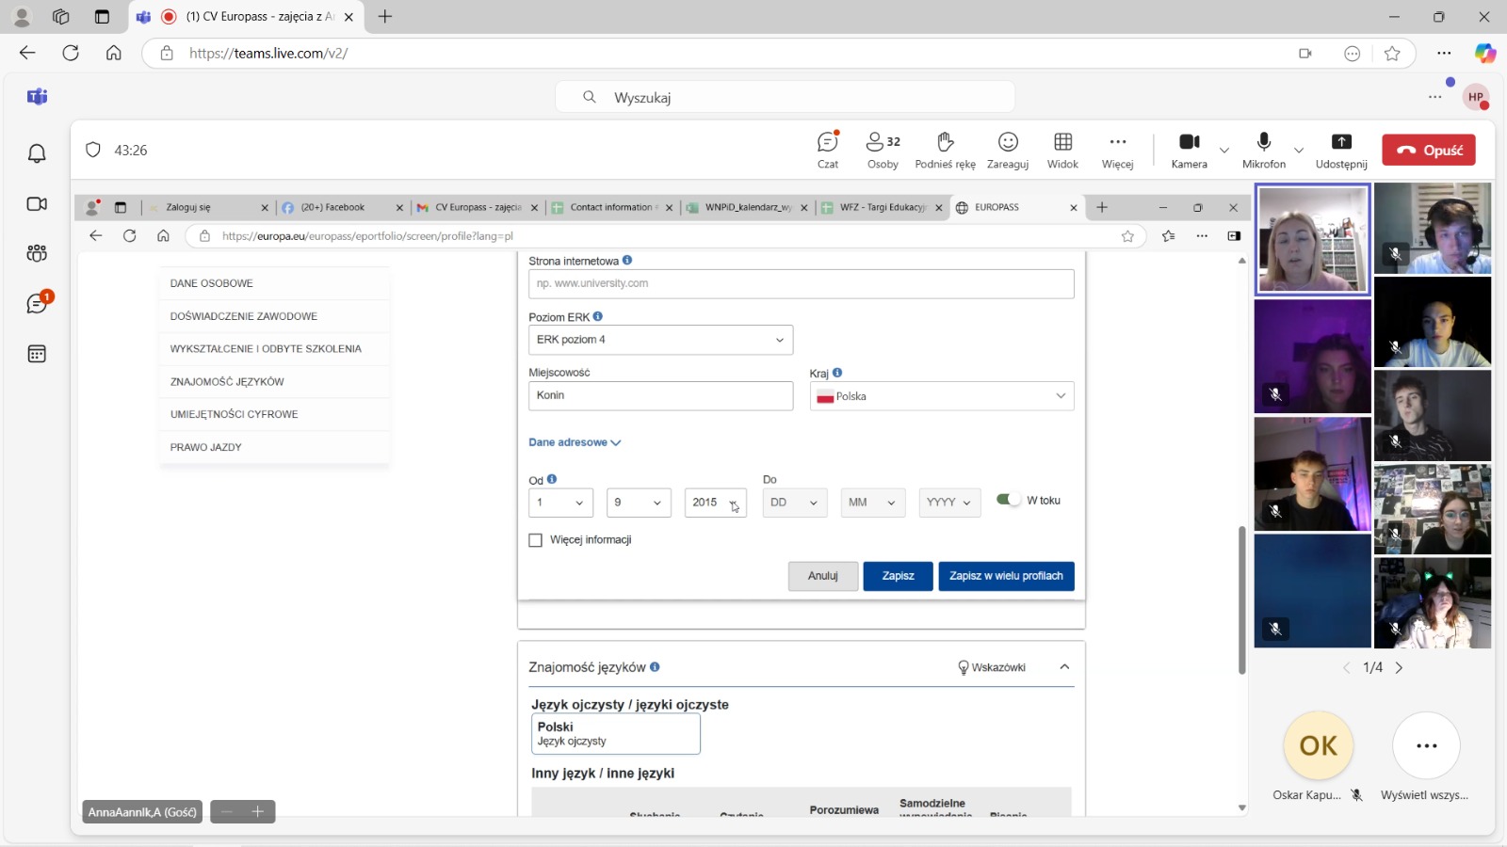
Task: Show the Osoby participants list
Action: [x=883, y=150]
